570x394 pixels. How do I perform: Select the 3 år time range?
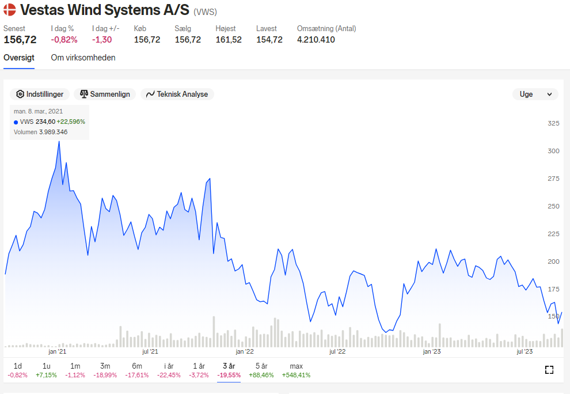[x=229, y=370]
